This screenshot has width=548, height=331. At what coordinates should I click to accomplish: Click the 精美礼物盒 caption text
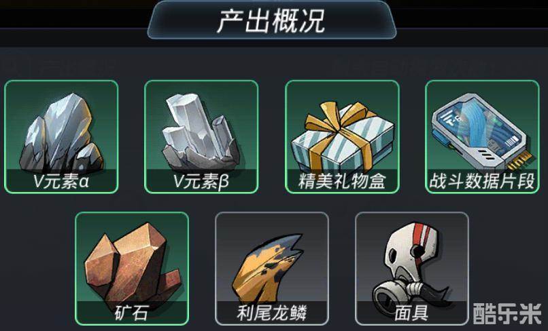(x=342, y=182)
